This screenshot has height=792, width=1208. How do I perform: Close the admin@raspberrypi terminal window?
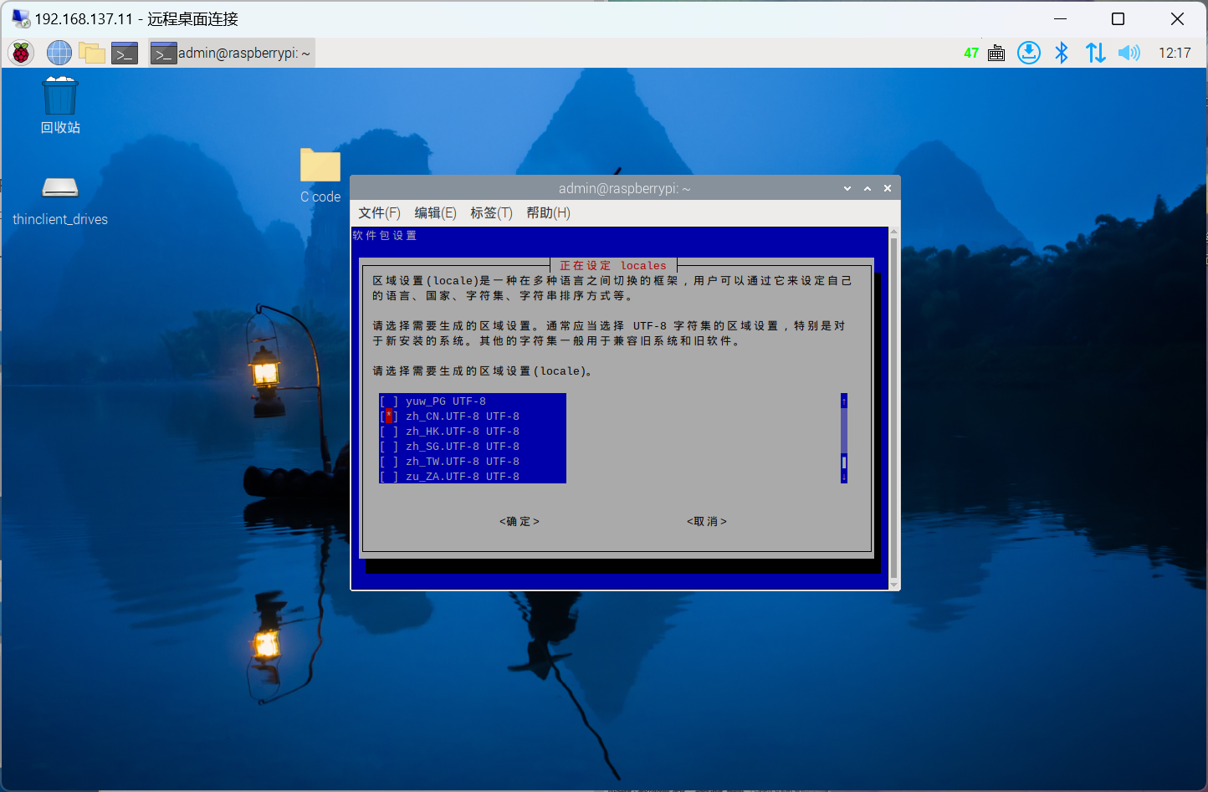coord(888,189)
